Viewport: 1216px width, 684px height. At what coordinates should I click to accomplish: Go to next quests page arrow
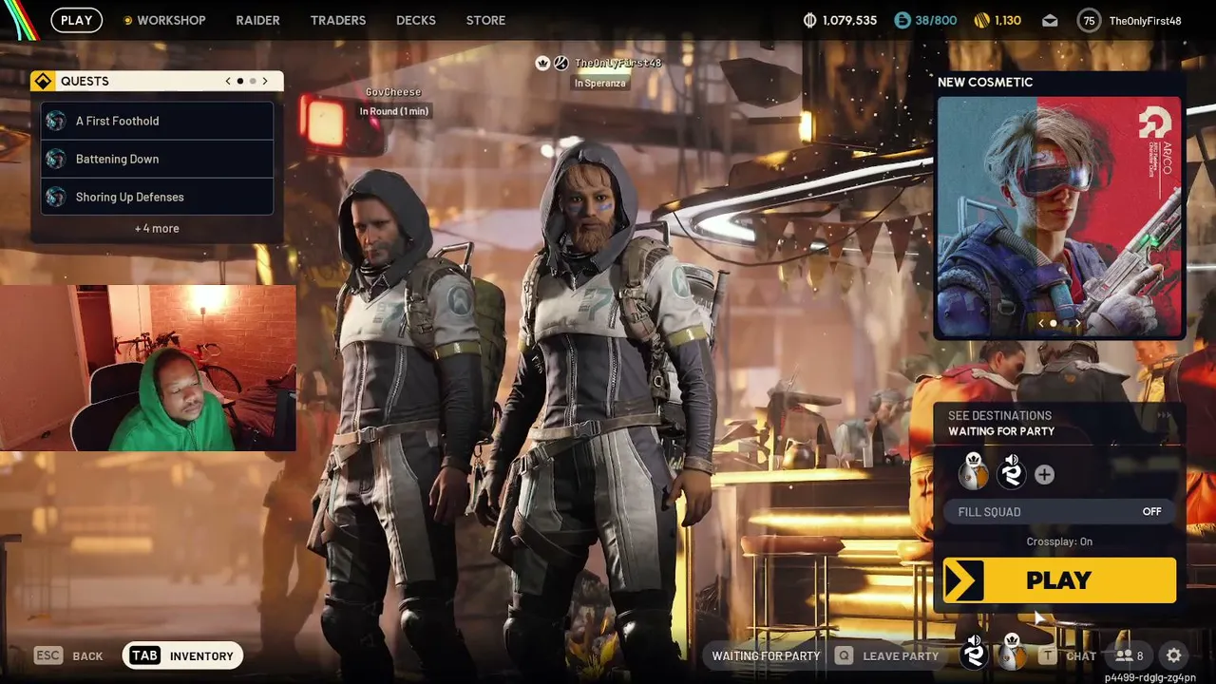[x=265, y=81]
